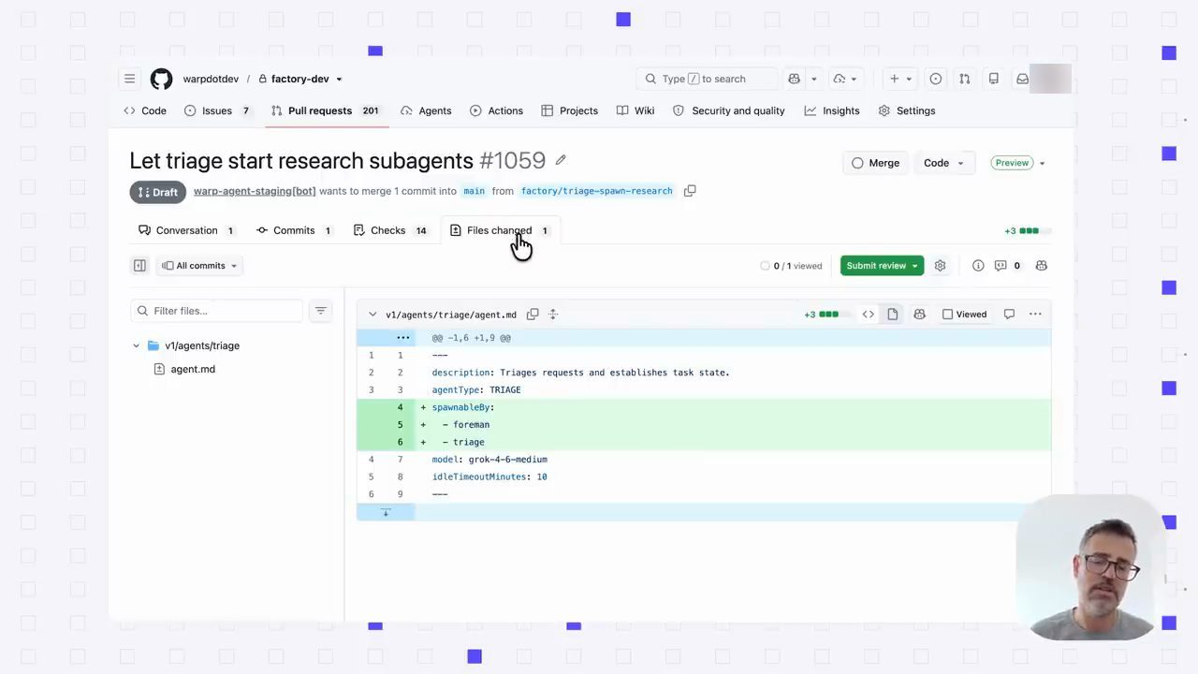Open the Issues circle icon in header
Image resolution: width=1198 pixels, height=674 pixels.
[935, 79]
